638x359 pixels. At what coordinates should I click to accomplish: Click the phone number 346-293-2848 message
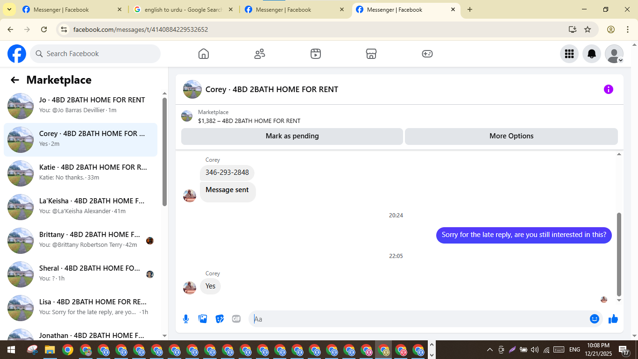tap(227, 172)
